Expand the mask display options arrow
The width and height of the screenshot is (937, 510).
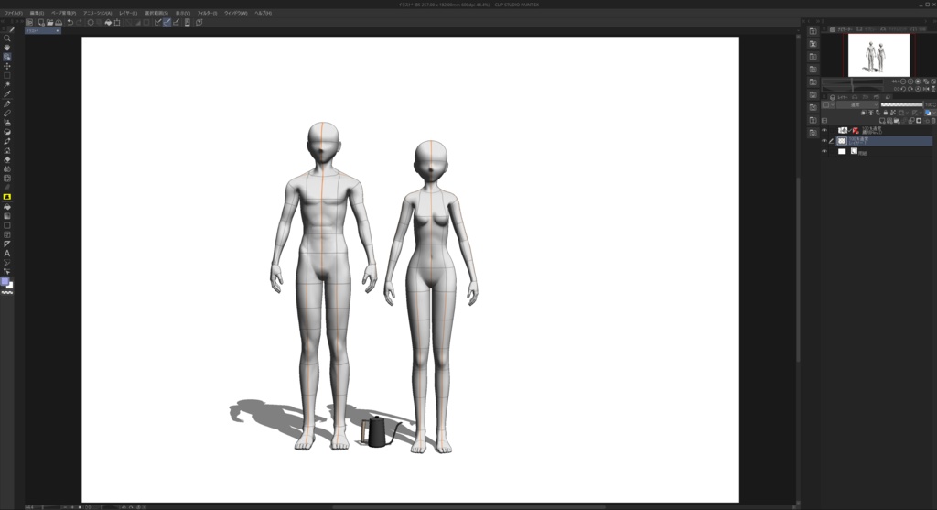coord(907,113)
